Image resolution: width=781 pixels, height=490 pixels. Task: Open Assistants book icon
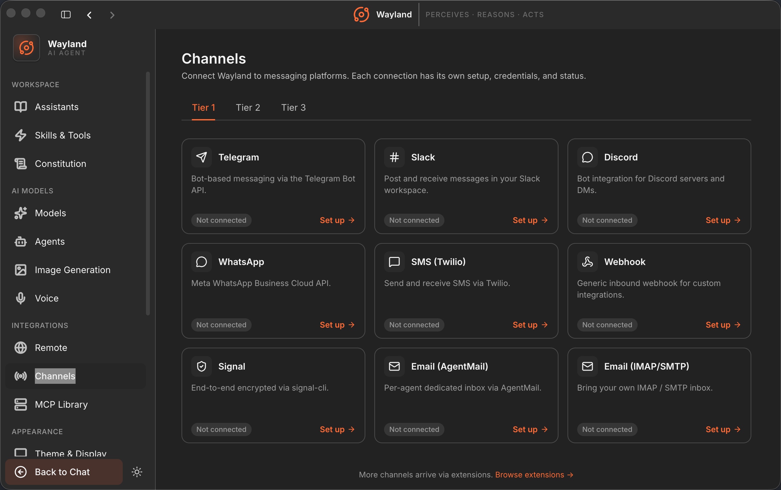pos(21,107)
